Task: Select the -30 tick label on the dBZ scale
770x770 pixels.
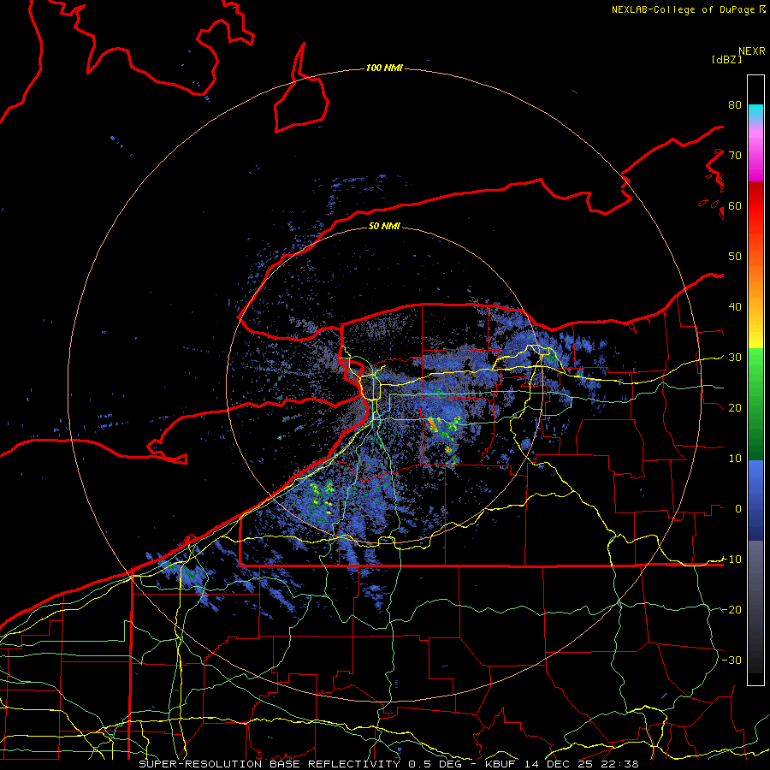Action: (731, 660)
